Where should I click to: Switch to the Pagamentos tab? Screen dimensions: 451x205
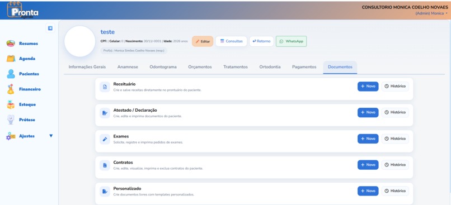click(304, 67)
